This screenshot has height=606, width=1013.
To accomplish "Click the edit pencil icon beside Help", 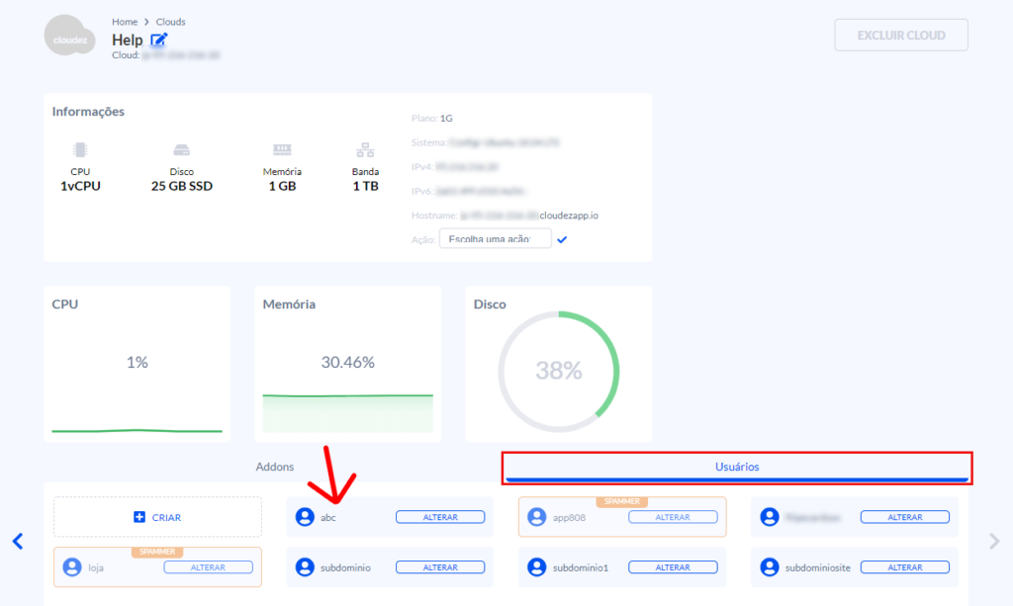I will 159,40.
